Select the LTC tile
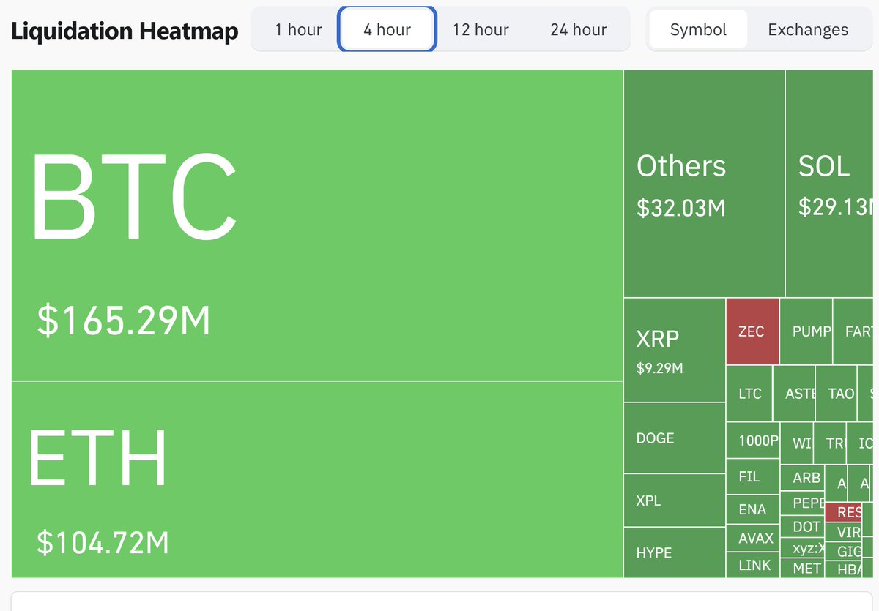This screenshot has height=611, width=879. pos(749,393)
